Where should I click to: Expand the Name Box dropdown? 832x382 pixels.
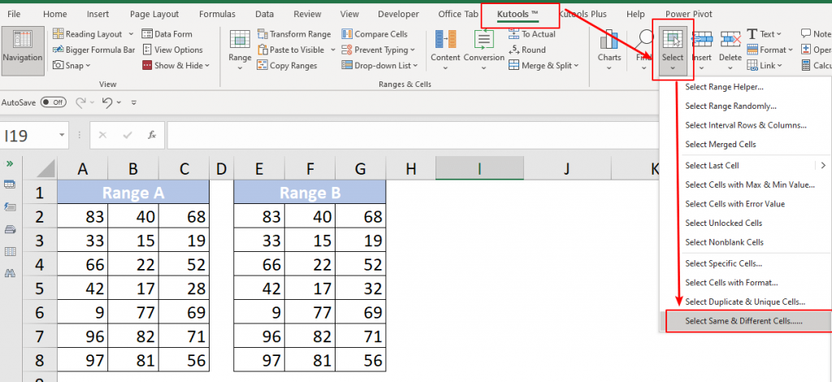[63, 136]
